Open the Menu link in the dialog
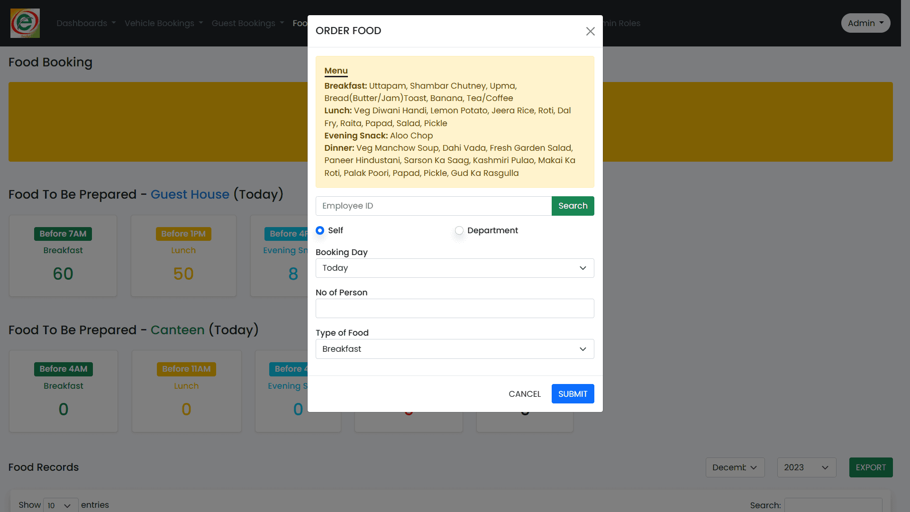Image resolution: width=910 pixels, height=512 pixels. [336, 71]
